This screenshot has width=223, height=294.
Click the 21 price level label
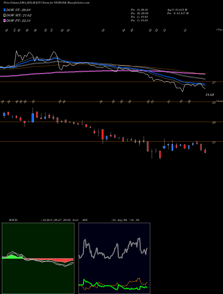(214, 143)
